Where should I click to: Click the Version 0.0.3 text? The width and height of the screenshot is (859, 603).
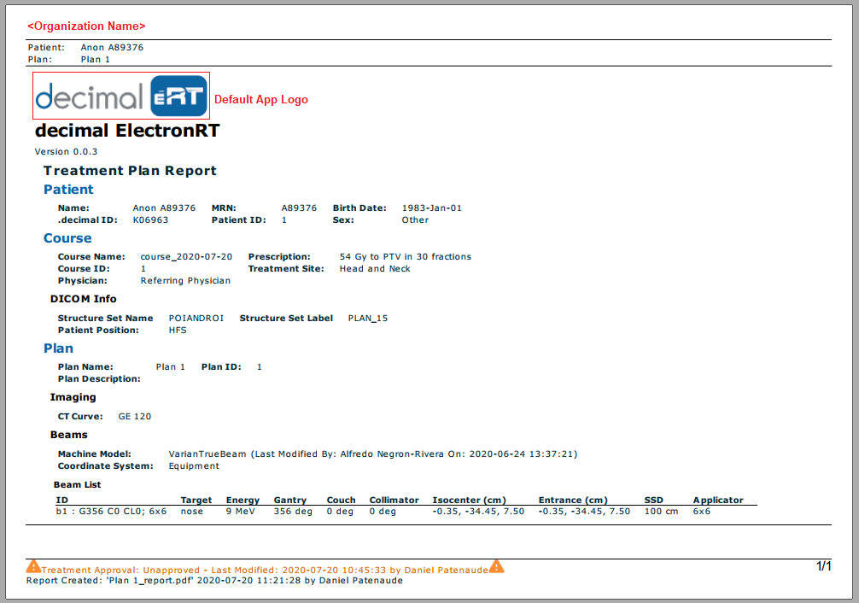tap(66, 152)
